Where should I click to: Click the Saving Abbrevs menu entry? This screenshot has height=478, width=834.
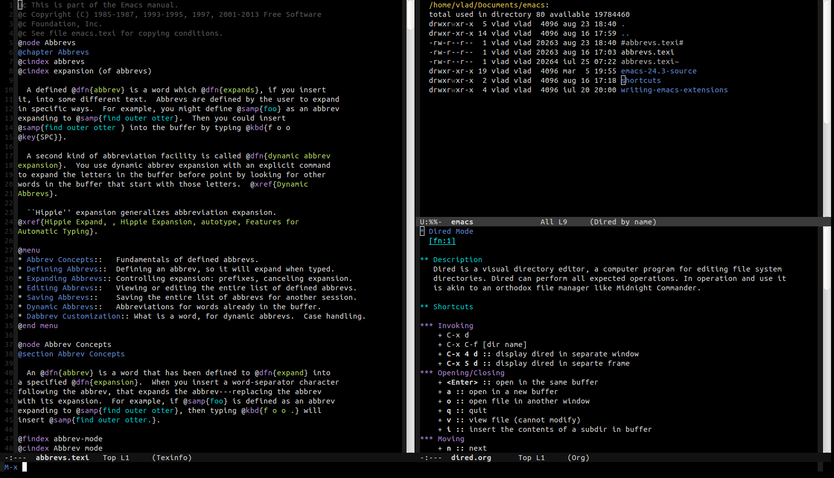coord(58,297)
